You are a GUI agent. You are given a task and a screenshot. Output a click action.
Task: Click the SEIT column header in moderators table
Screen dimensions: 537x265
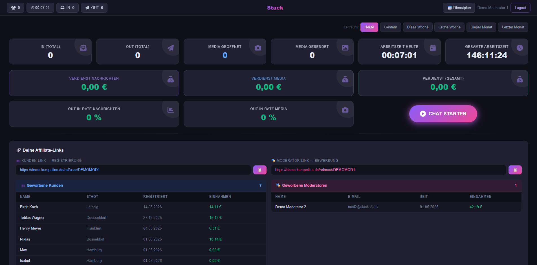pyautogui.click(x=424, y=197)
